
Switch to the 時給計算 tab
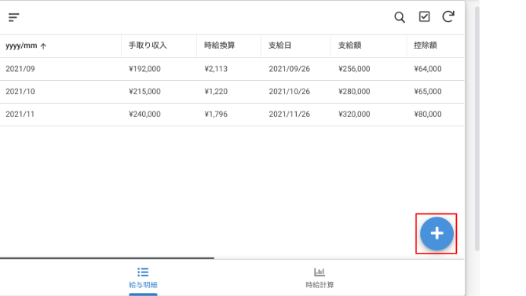[x=320, y=278]
